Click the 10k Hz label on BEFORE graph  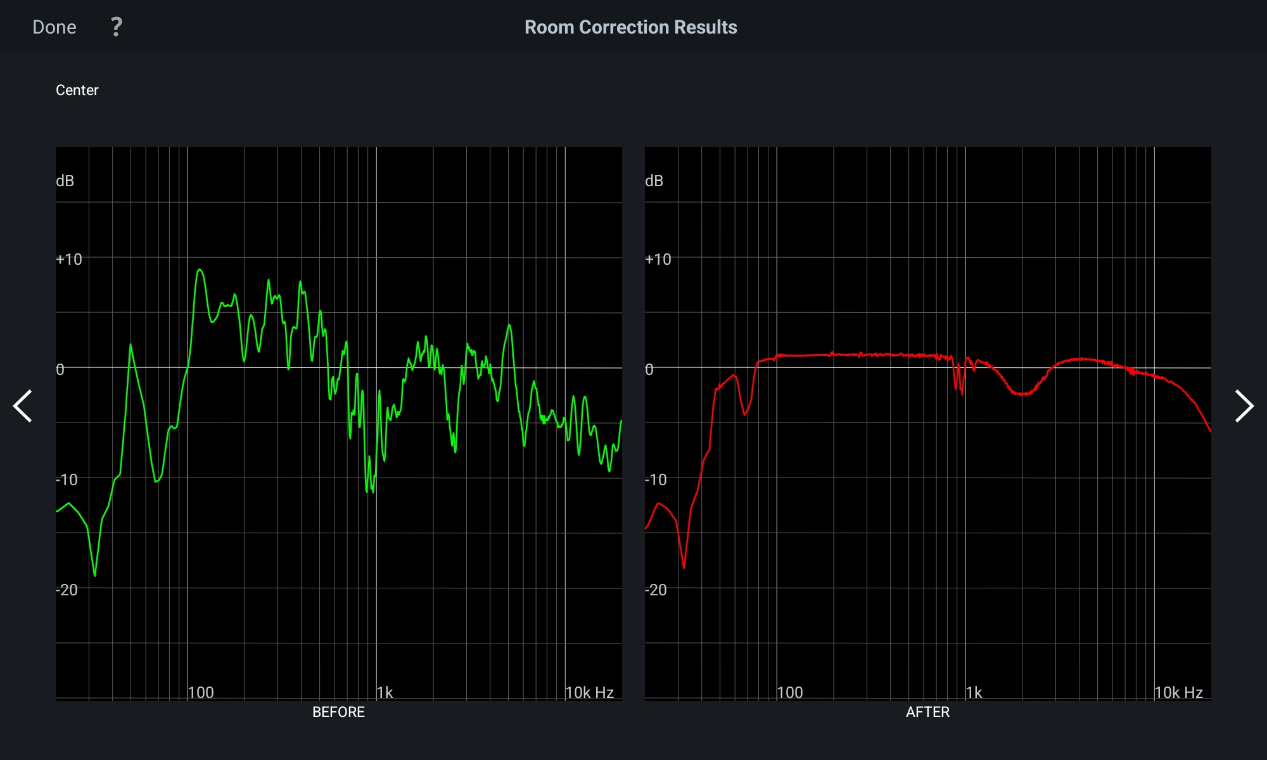[589, 692]
